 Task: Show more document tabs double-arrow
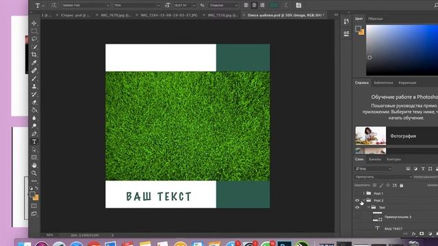click(336, 15)
